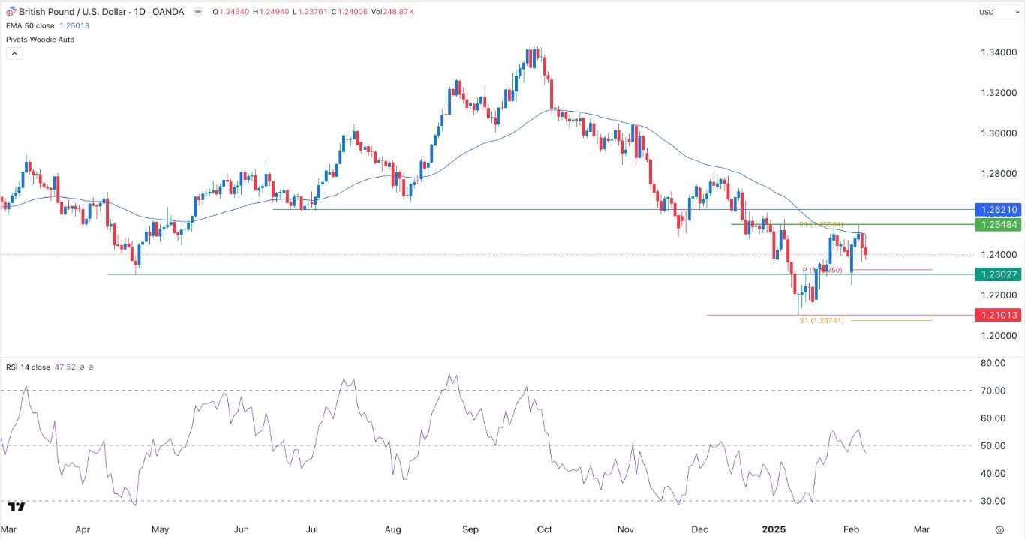Expand the green 1.25484 level options
The width and height of the screenshot is (1025, 539).
pos(998,225)
